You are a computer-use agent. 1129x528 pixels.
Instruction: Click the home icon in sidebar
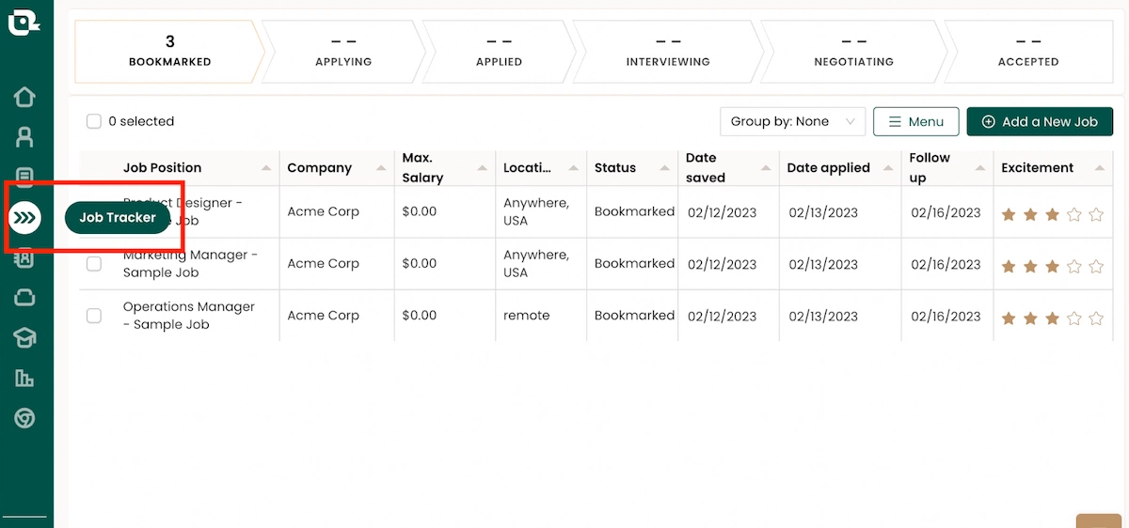24,97
